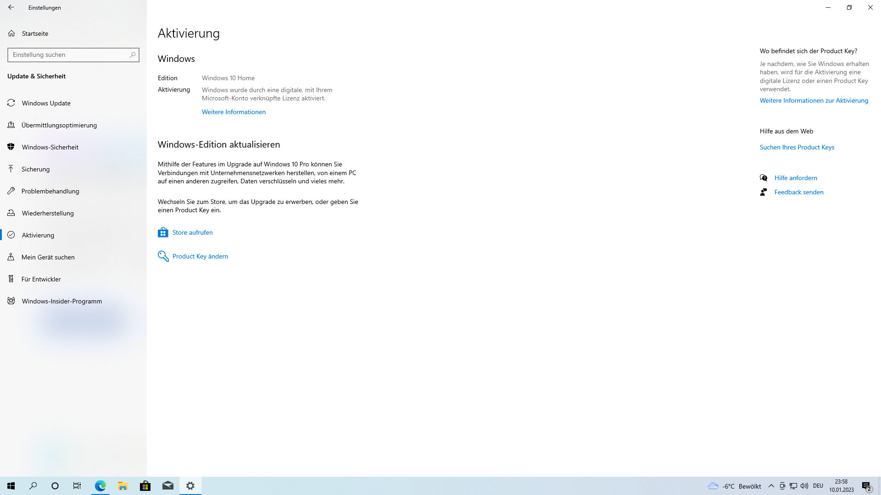Select Übermittlungsoptimierung in the sidebar

coord(59,125)
